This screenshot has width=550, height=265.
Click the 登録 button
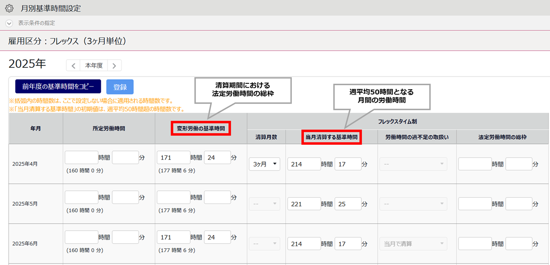[x=120, y=87]
